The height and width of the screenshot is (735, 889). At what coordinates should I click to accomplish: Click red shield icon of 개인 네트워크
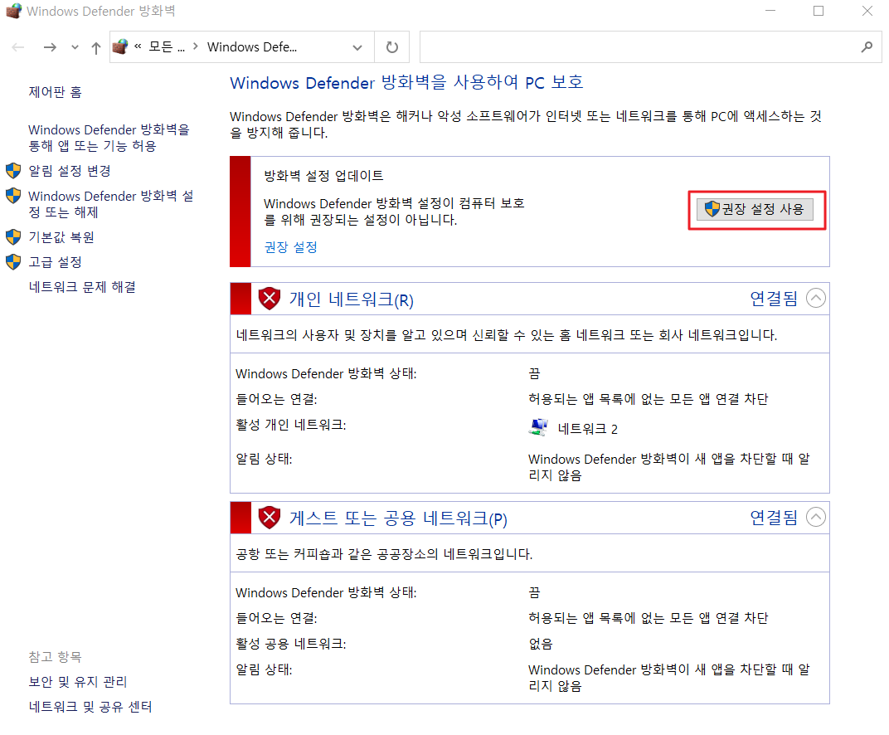(x=270, y=299)
